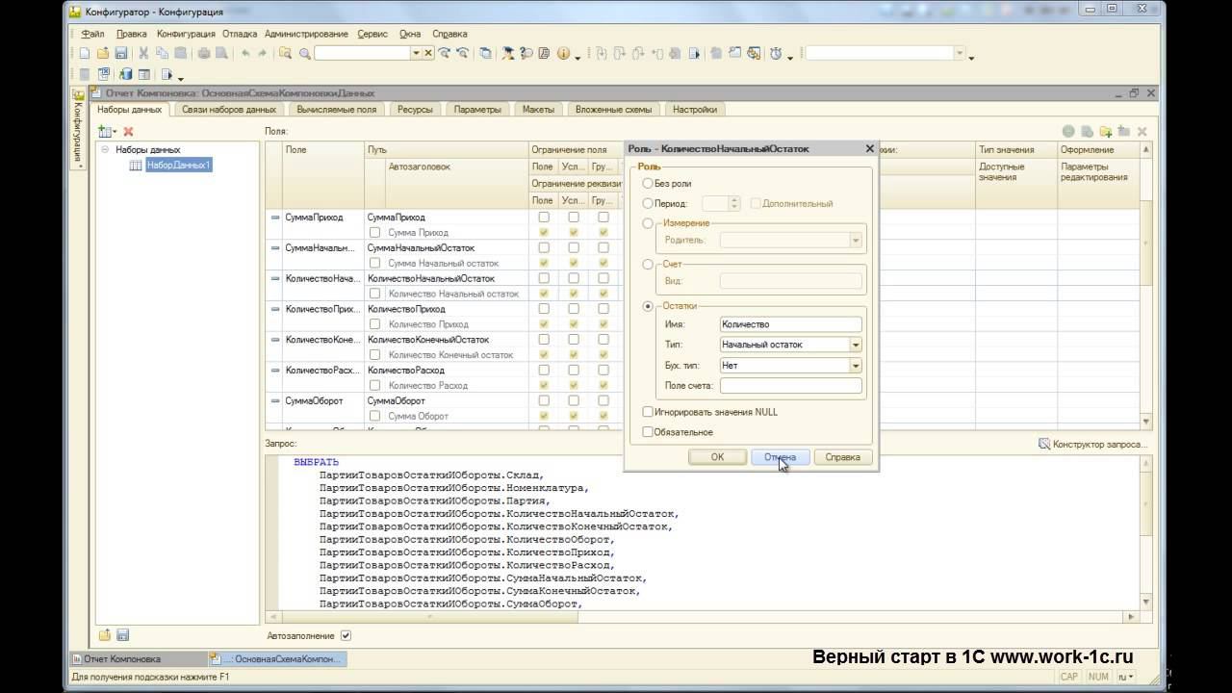Tick the Обязательное checkbox
The height and width of the screenshot is (693, 1232).
click(x=648, y=432)
